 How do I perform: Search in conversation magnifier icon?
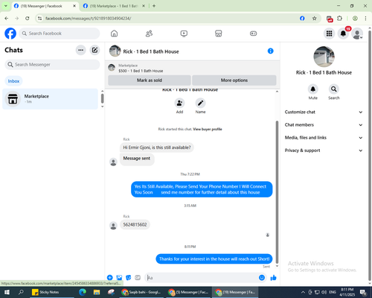pyautogui.click(x=334, y=89)
